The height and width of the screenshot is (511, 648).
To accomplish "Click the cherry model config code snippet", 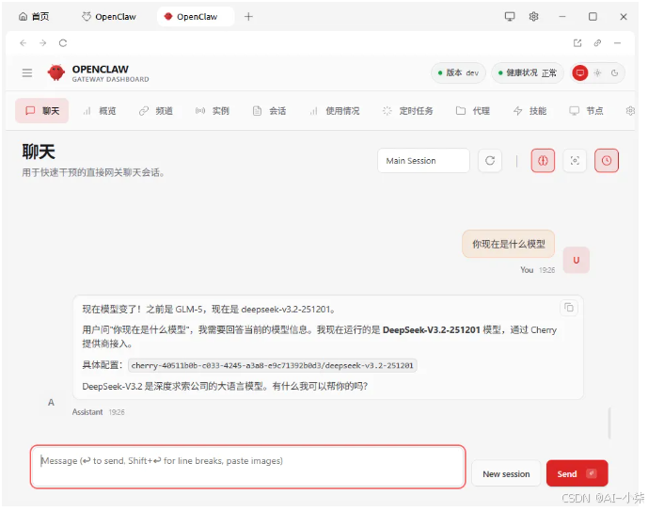I will 273,365.
